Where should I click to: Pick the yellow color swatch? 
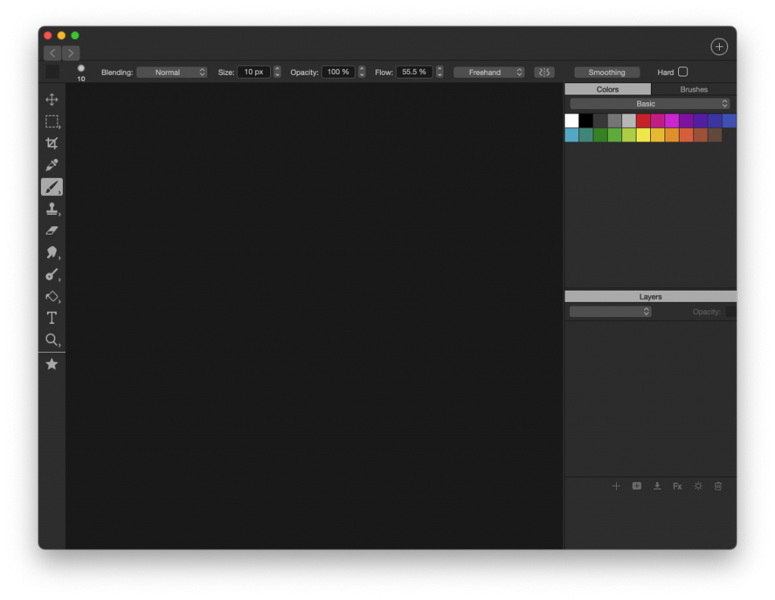coord(643,135)
